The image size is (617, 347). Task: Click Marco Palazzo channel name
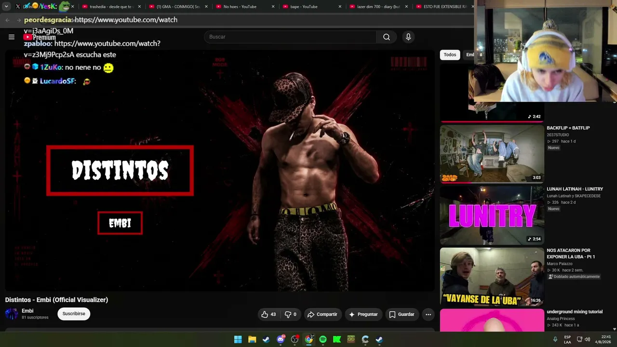coord(560,264)
